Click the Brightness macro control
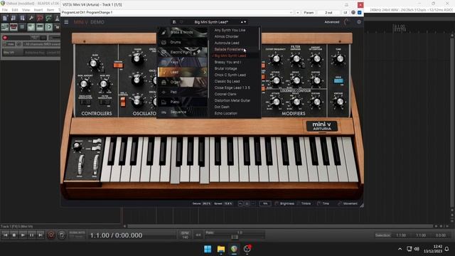The height and width of the screenshot is (256, 455). pyautogui.click(x=284, y=203)
